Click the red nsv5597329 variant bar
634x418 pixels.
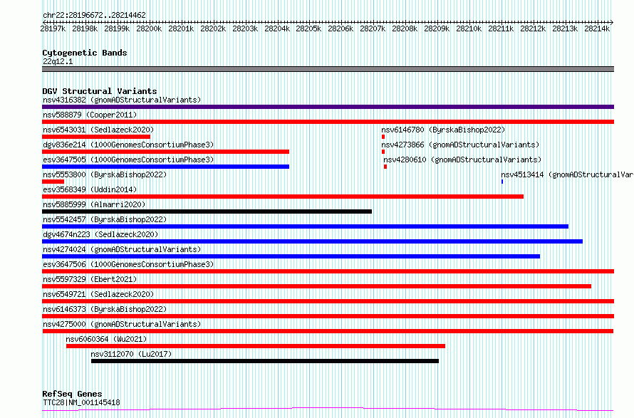[x=316, y=286]
